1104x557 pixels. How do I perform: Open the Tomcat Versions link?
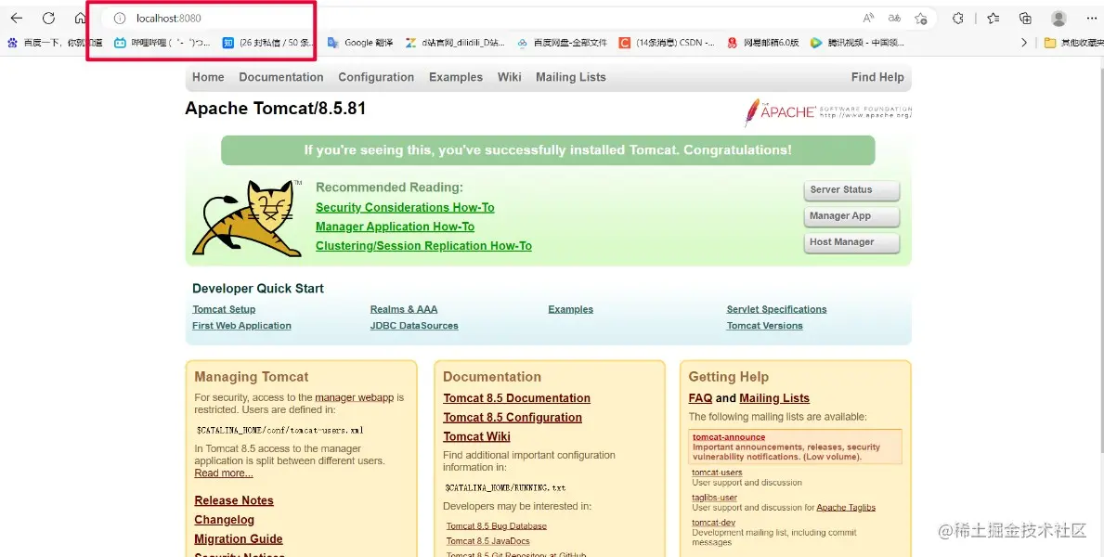765,325
